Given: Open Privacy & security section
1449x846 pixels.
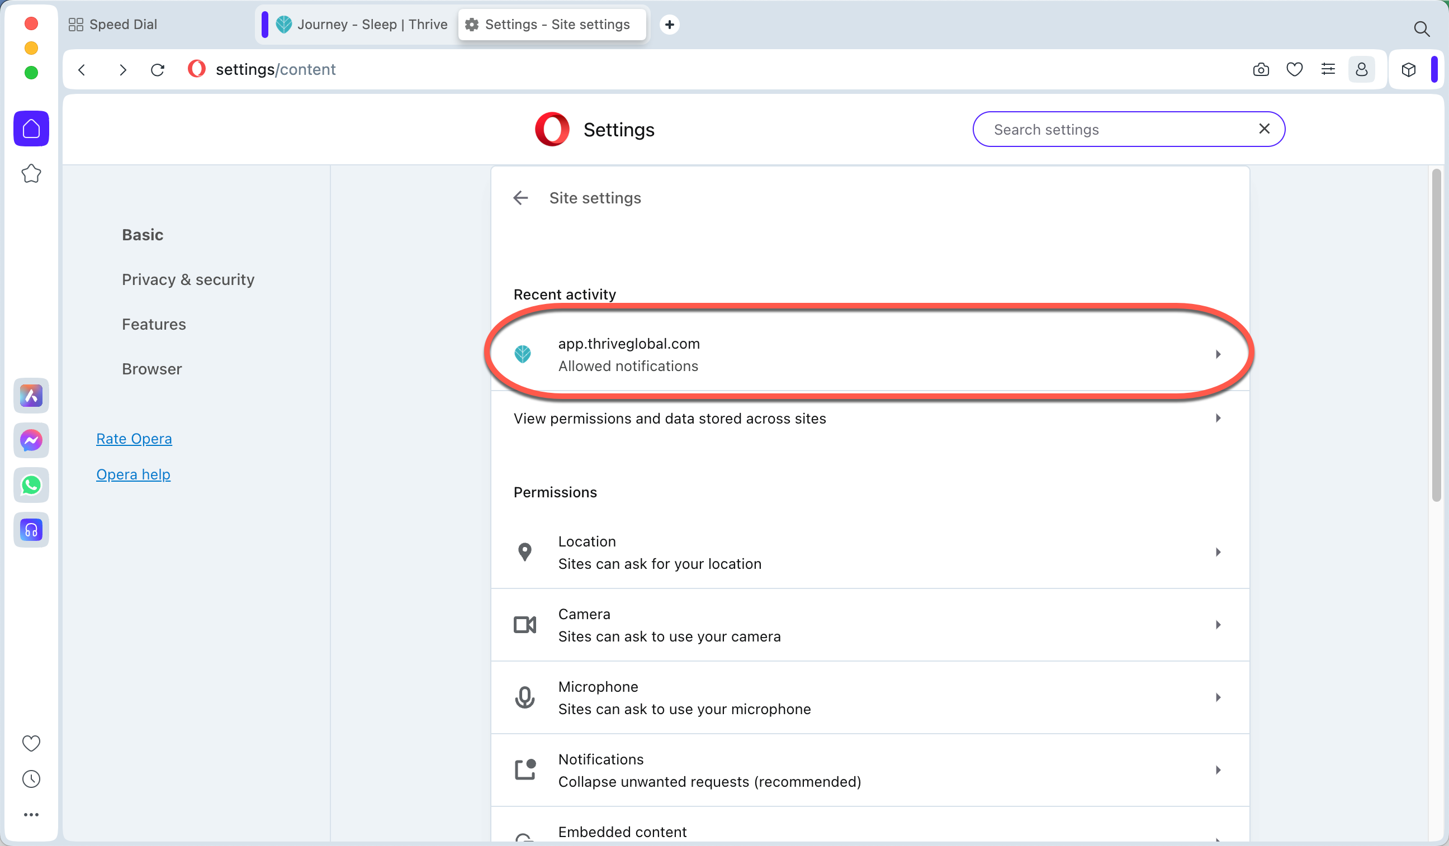Looking at the screenshot, I should [188, 279].
